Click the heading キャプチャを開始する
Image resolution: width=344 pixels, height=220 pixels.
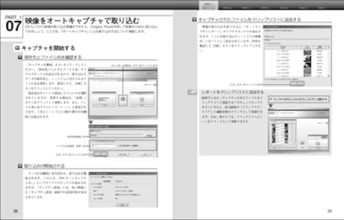point(48,48)
